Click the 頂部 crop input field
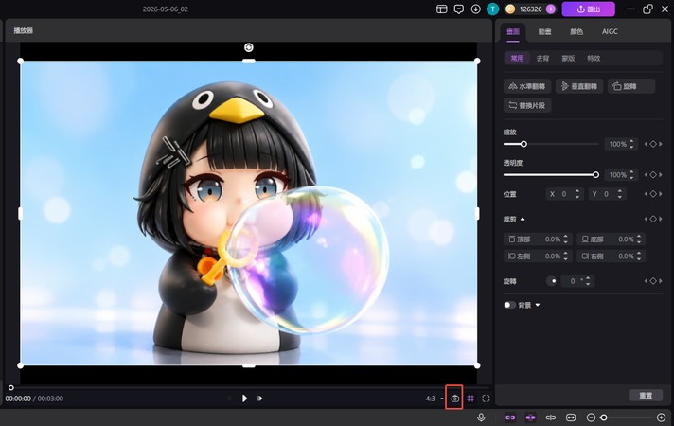 click(x=538, y=239)
